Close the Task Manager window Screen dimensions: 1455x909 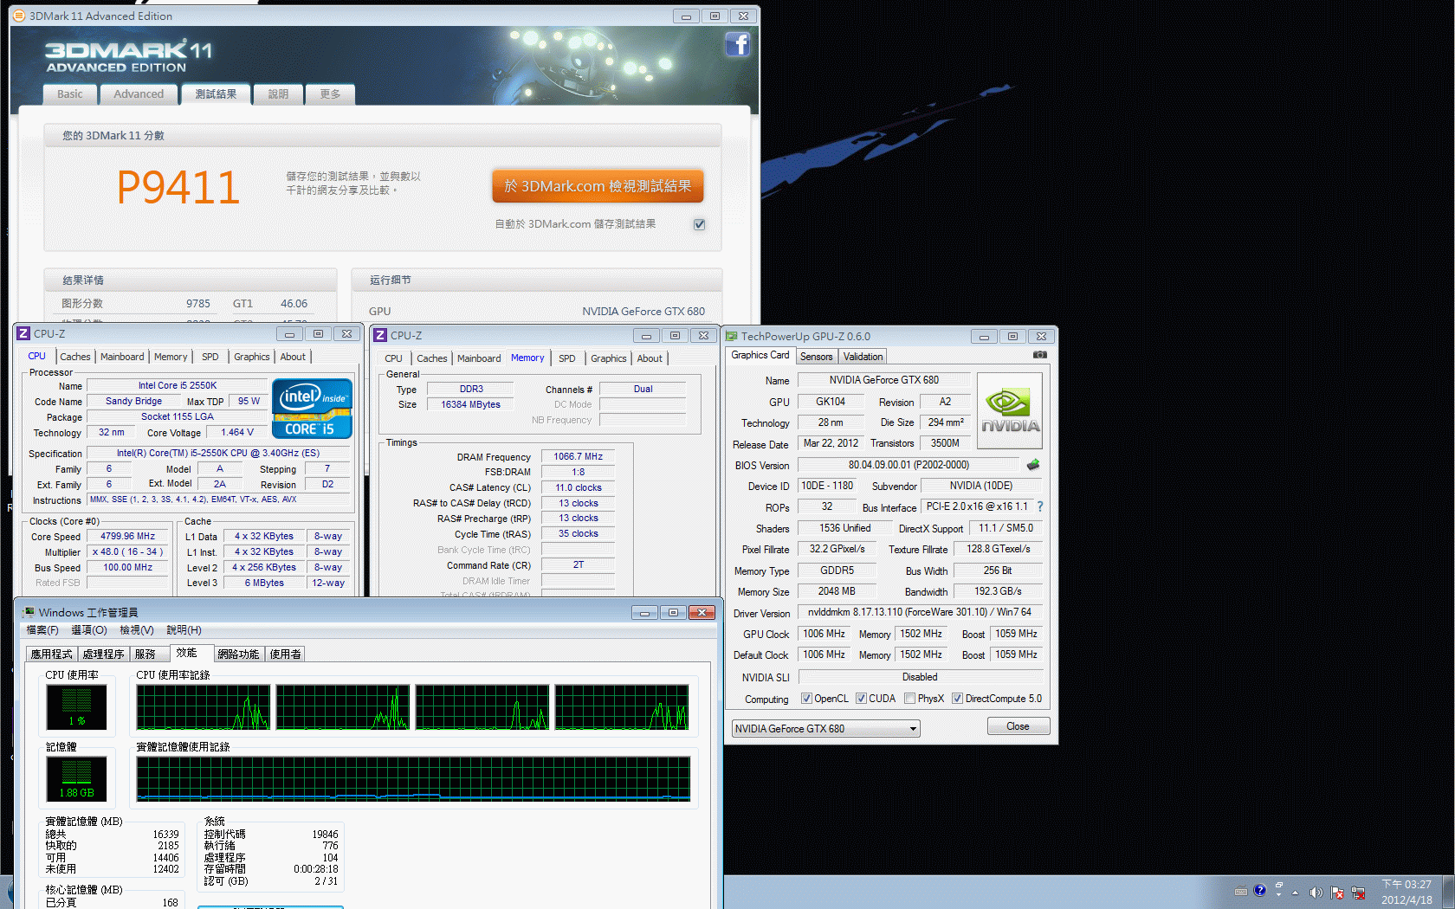pos(702,612)
